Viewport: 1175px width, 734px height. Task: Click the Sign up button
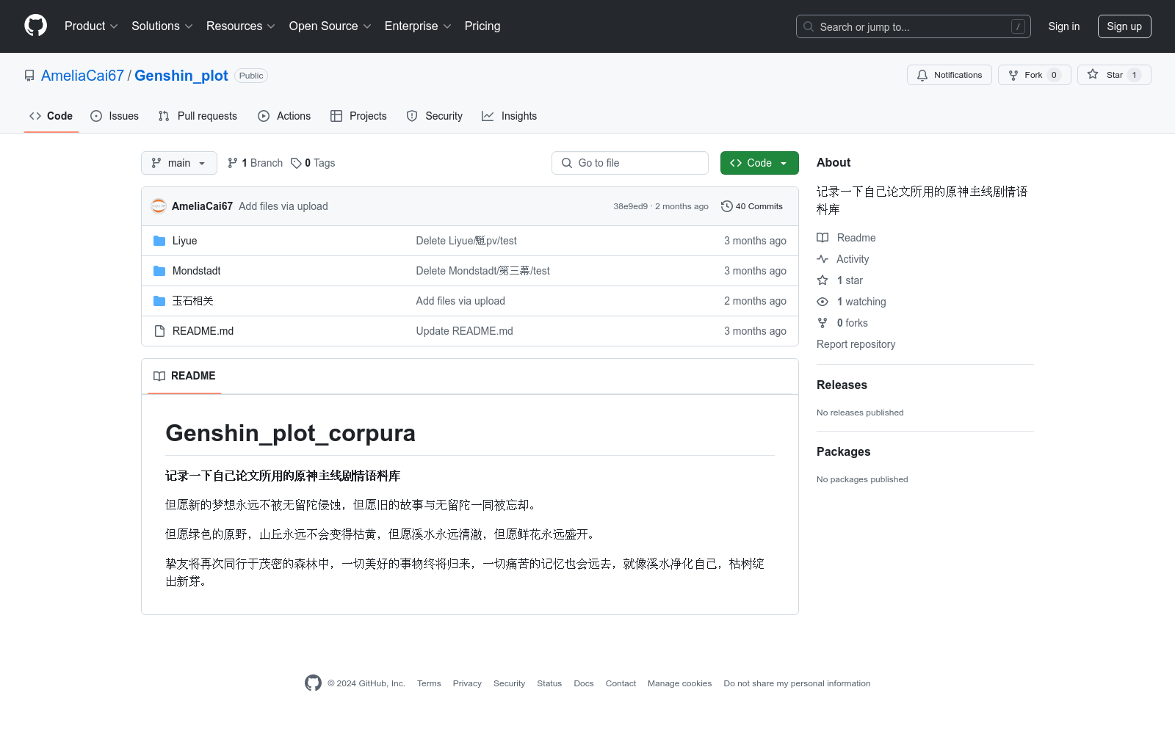[1124, 26]
